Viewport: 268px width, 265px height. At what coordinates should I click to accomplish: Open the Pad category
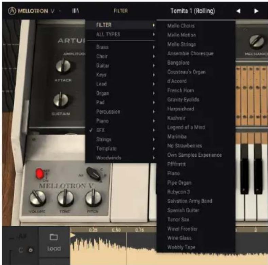click(x=121, y=102)
